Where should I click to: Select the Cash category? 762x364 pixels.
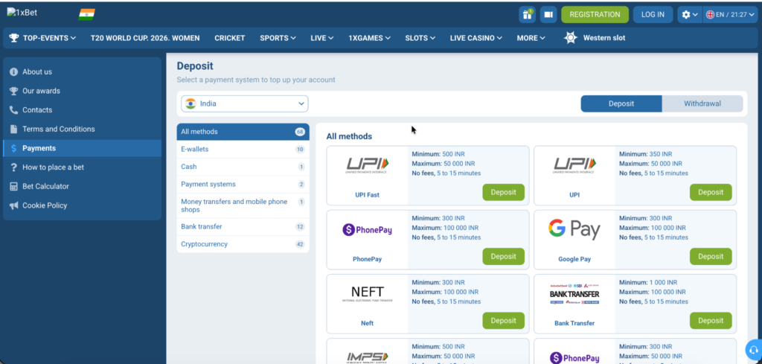(243, 167)
